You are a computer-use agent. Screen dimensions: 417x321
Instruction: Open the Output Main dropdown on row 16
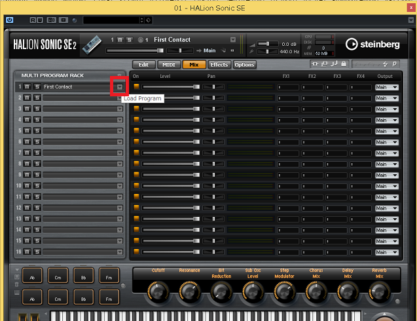387,252
